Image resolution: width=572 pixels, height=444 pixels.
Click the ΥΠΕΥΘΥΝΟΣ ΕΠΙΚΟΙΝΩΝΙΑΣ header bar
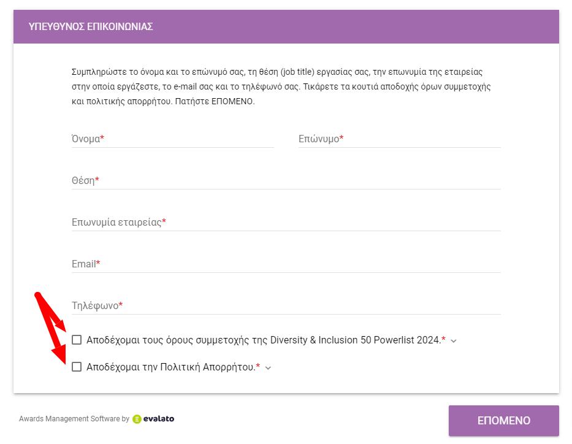[x=286, y=26]
